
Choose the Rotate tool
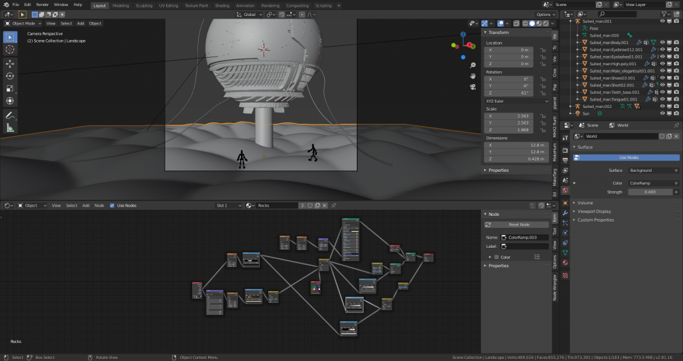[10, 76]
